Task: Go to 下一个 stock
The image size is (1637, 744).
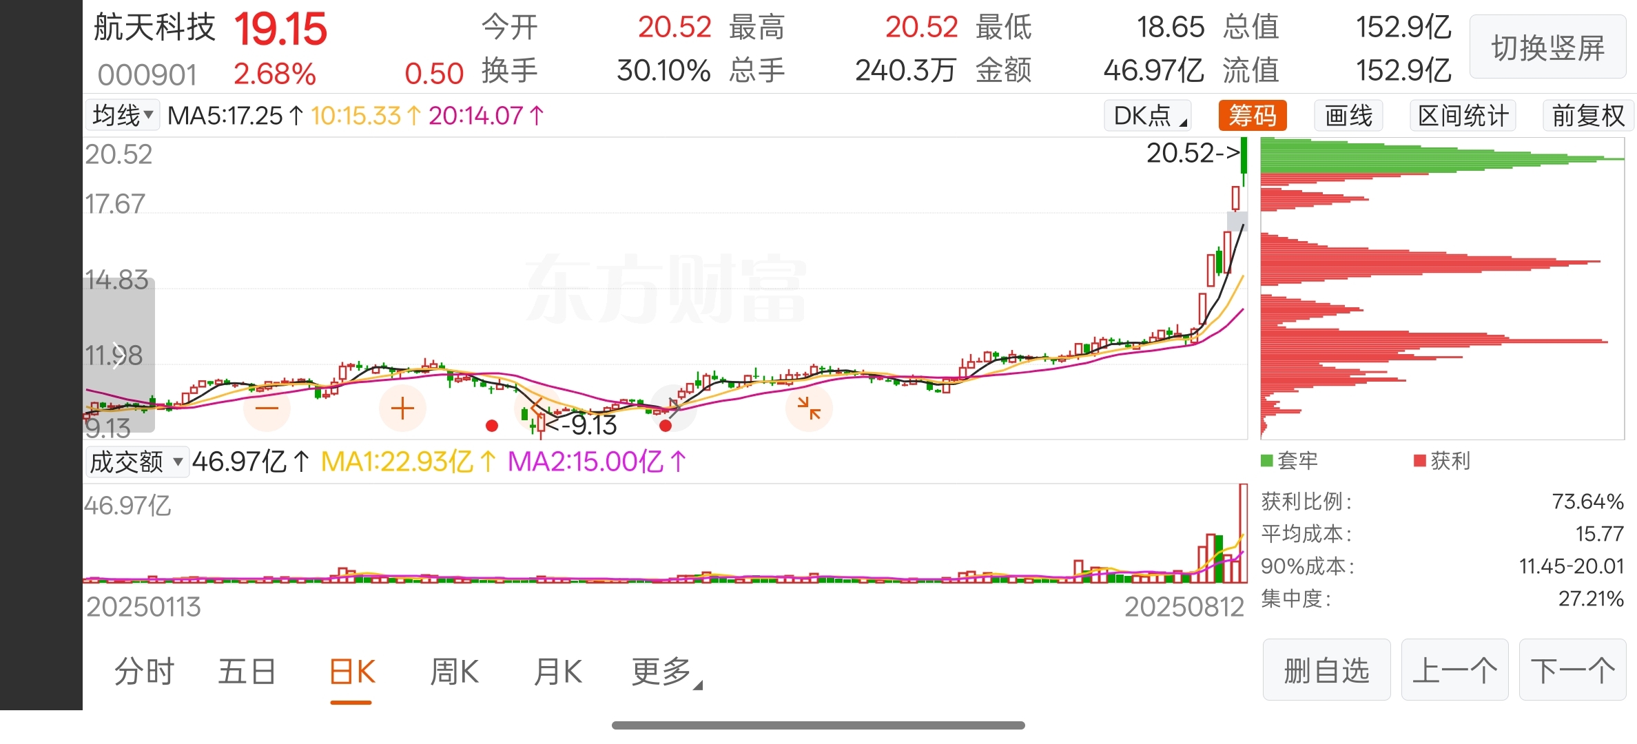Action: (x=1572, y=670)
